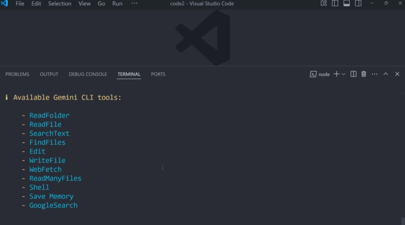Toggle the primary side bar
405x225 pixels.
point(335,3)
